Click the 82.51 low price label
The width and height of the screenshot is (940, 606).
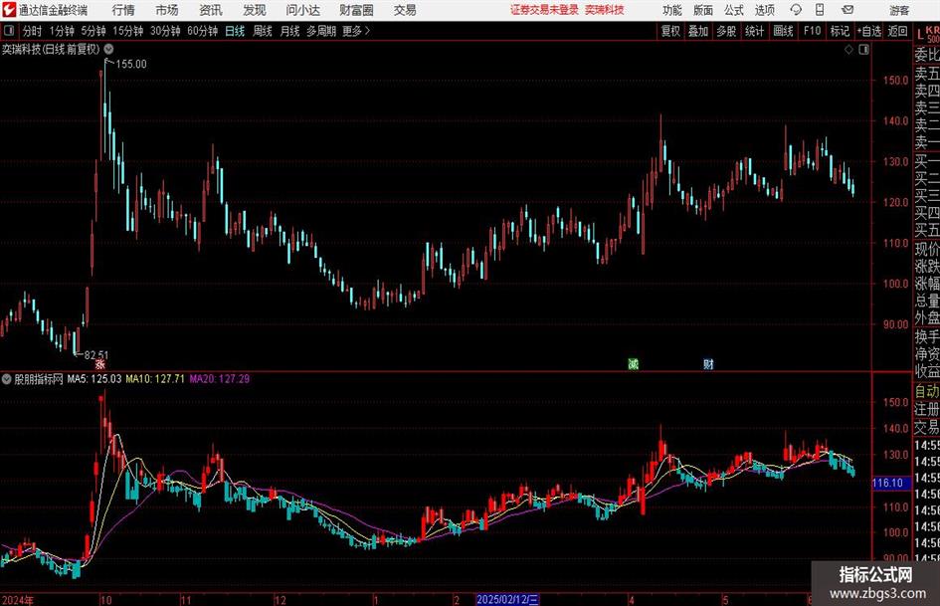(96, 355)
